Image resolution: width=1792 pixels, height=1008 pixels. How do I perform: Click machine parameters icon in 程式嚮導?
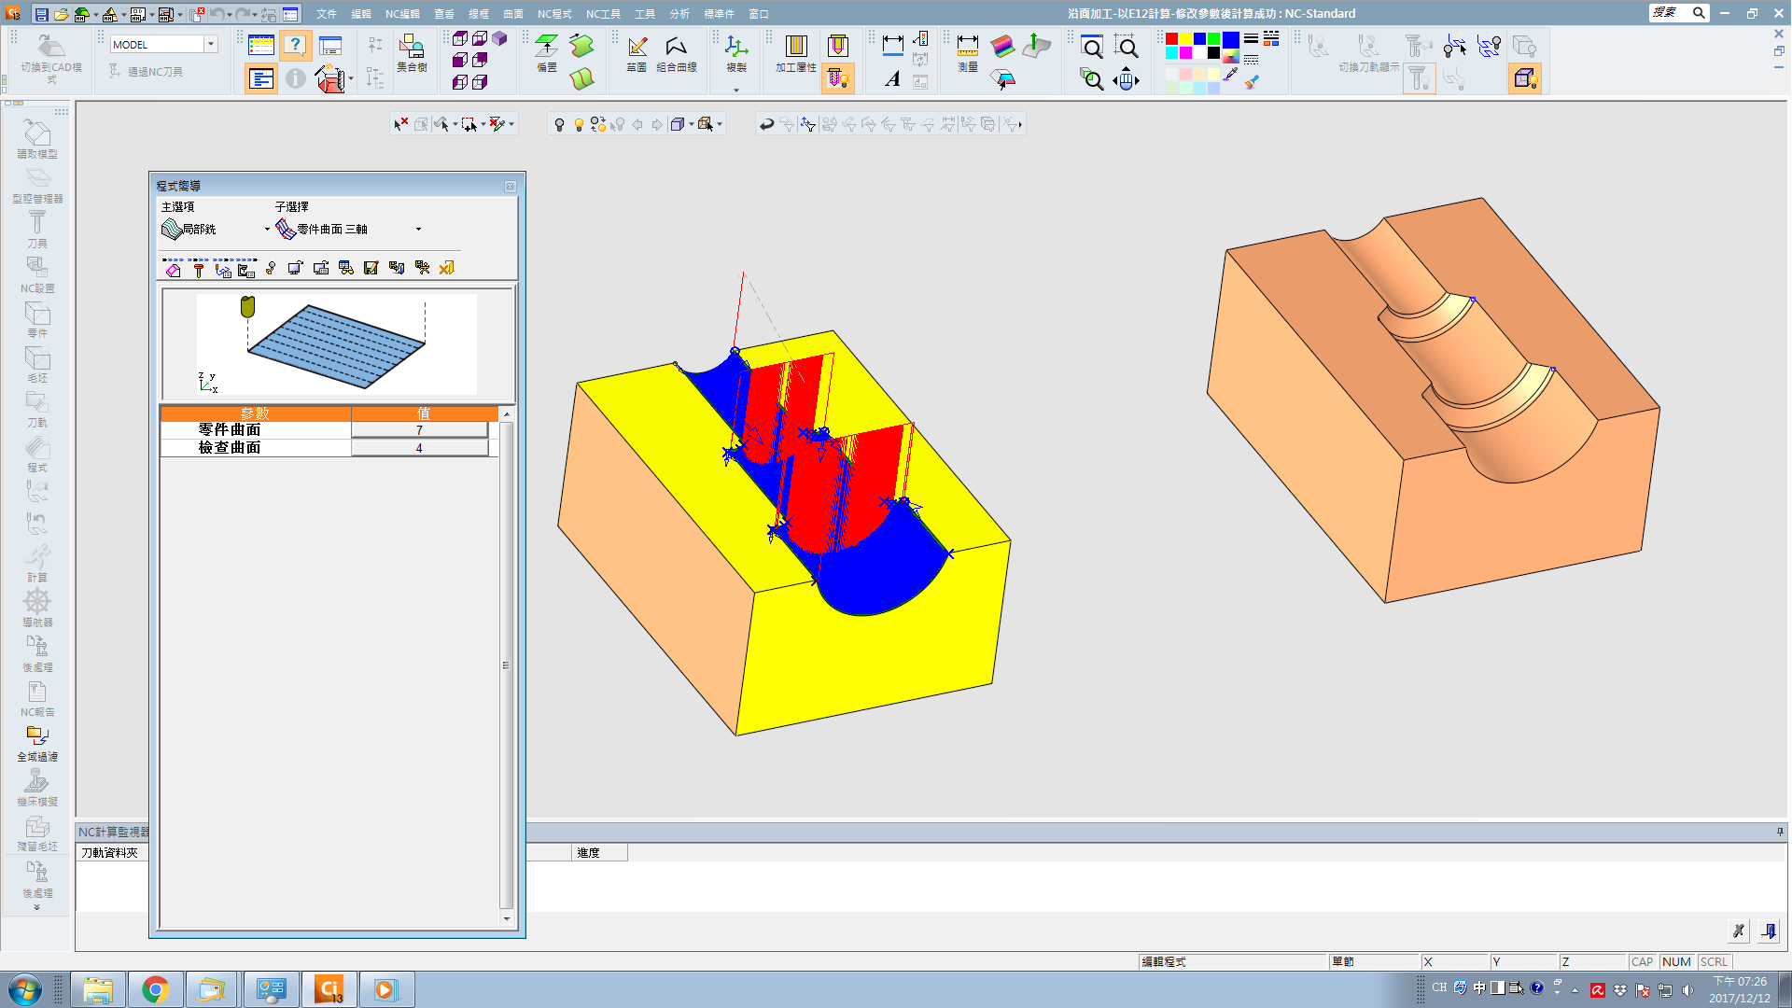[x=246, y=269]
